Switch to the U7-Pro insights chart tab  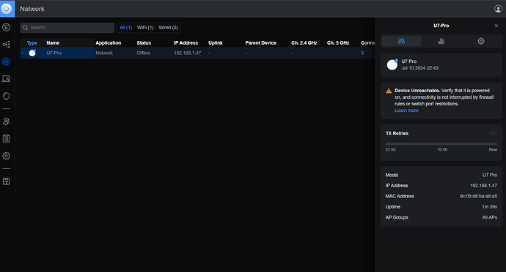click(441, 41)
